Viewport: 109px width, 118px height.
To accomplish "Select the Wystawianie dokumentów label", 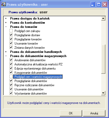I will (x=31, y=94).
